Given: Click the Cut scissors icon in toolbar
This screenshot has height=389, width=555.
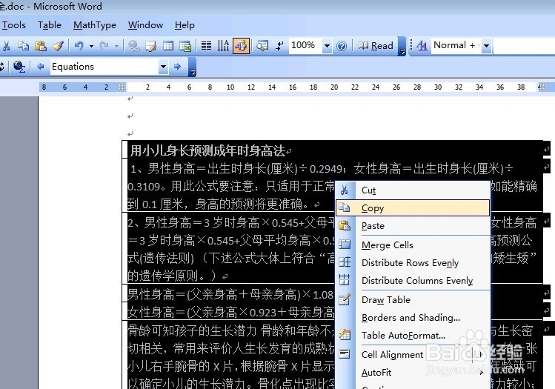Looking at the screenshot, I should (x=6, y=46).
